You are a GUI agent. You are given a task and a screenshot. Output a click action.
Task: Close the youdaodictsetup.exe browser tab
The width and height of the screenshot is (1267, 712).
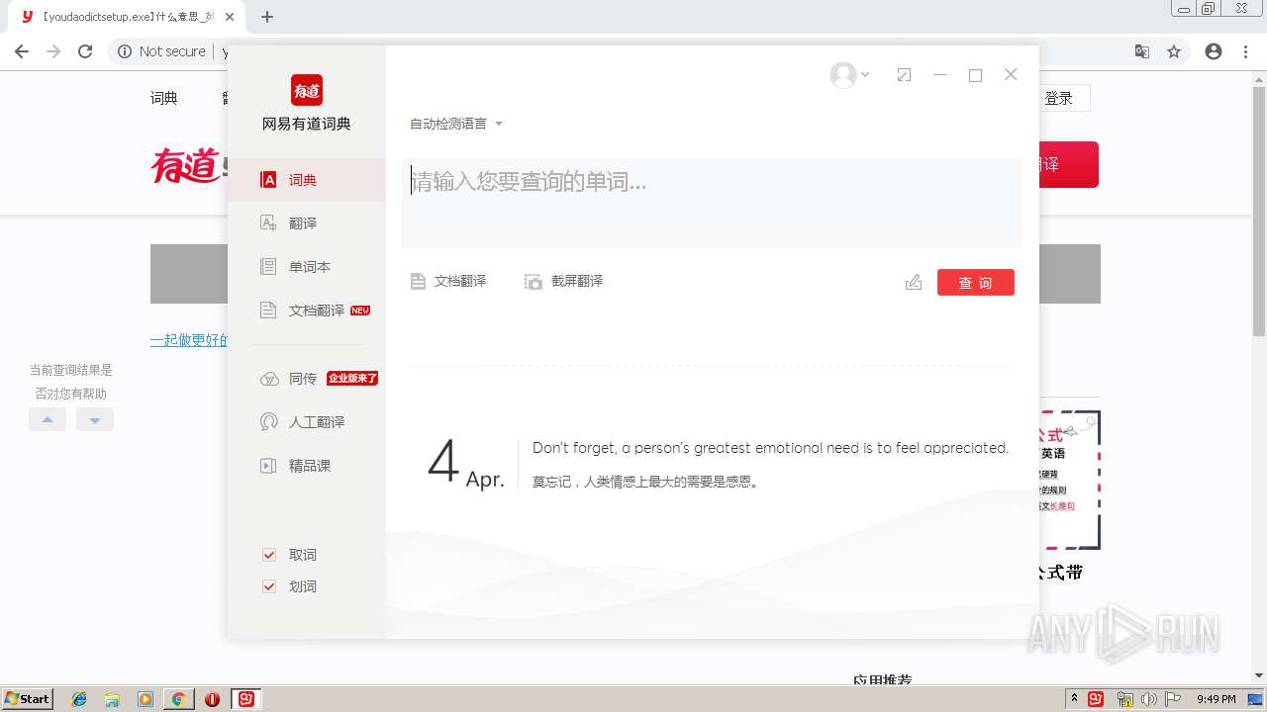coord(231,17)
